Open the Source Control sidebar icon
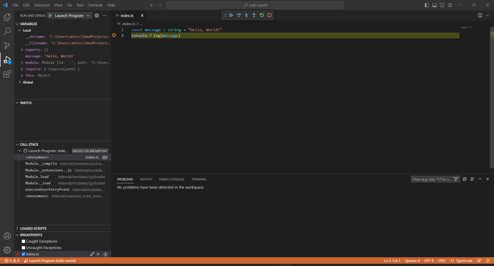This screenshot has height=266, width=494. pos(7,45)
